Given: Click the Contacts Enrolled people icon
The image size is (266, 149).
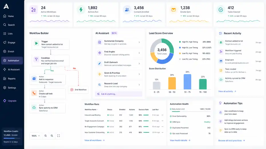Looking at the screenshot, I should point(127,10).
